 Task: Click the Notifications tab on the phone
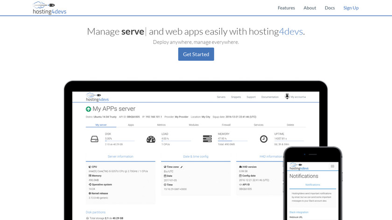(x=312, y=185)
